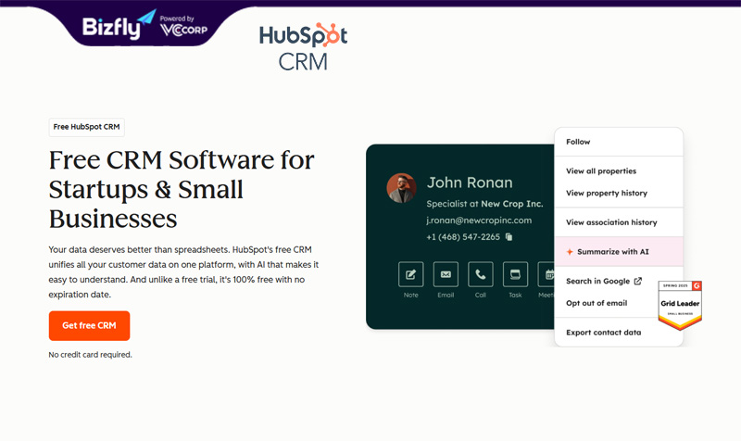The width and height of the screenshot is (741, 441).
Task: Click the external link icon beside Search in Google
Action: (638, 281)
